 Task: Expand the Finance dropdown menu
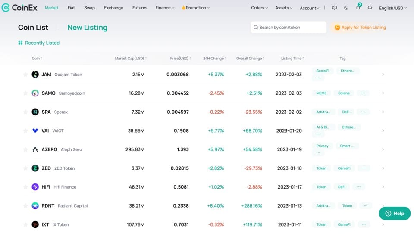pyautogui.click(x=165, y=8)
